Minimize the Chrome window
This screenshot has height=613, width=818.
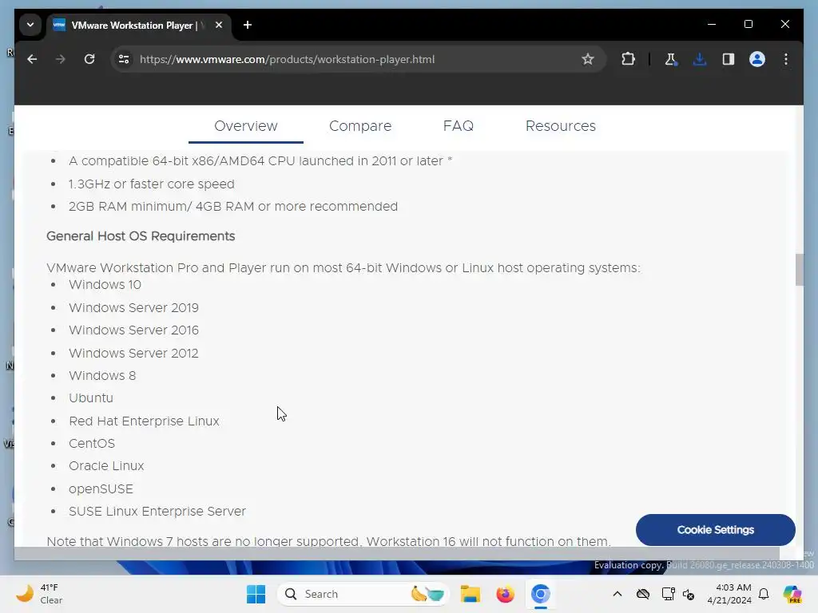click(x=712, y=25)
